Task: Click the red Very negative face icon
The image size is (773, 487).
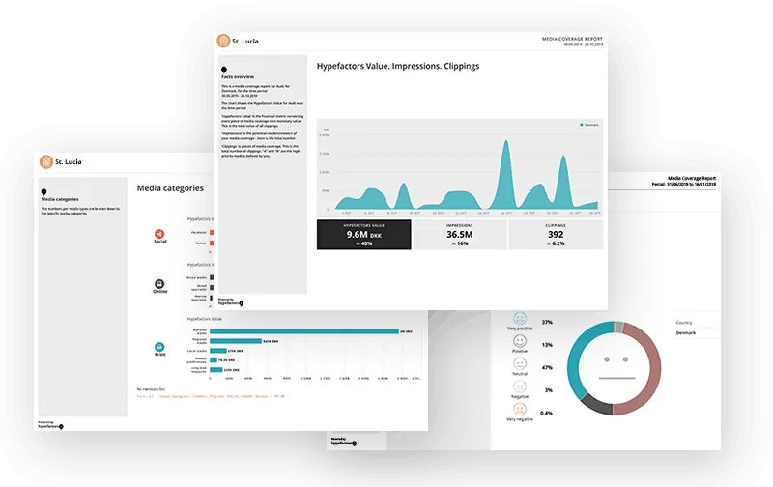Action: (x=520, y=409)
